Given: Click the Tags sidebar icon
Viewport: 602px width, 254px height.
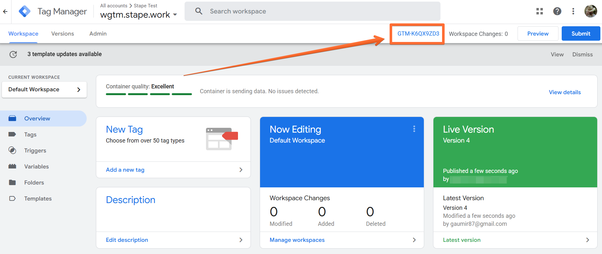Looking at the screenshot, I should pyautogui.click(x=12, y=135).
